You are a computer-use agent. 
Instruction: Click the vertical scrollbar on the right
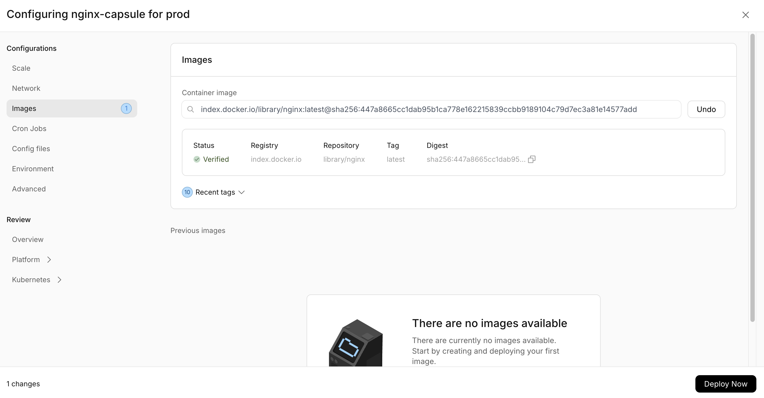click(753, 178)
